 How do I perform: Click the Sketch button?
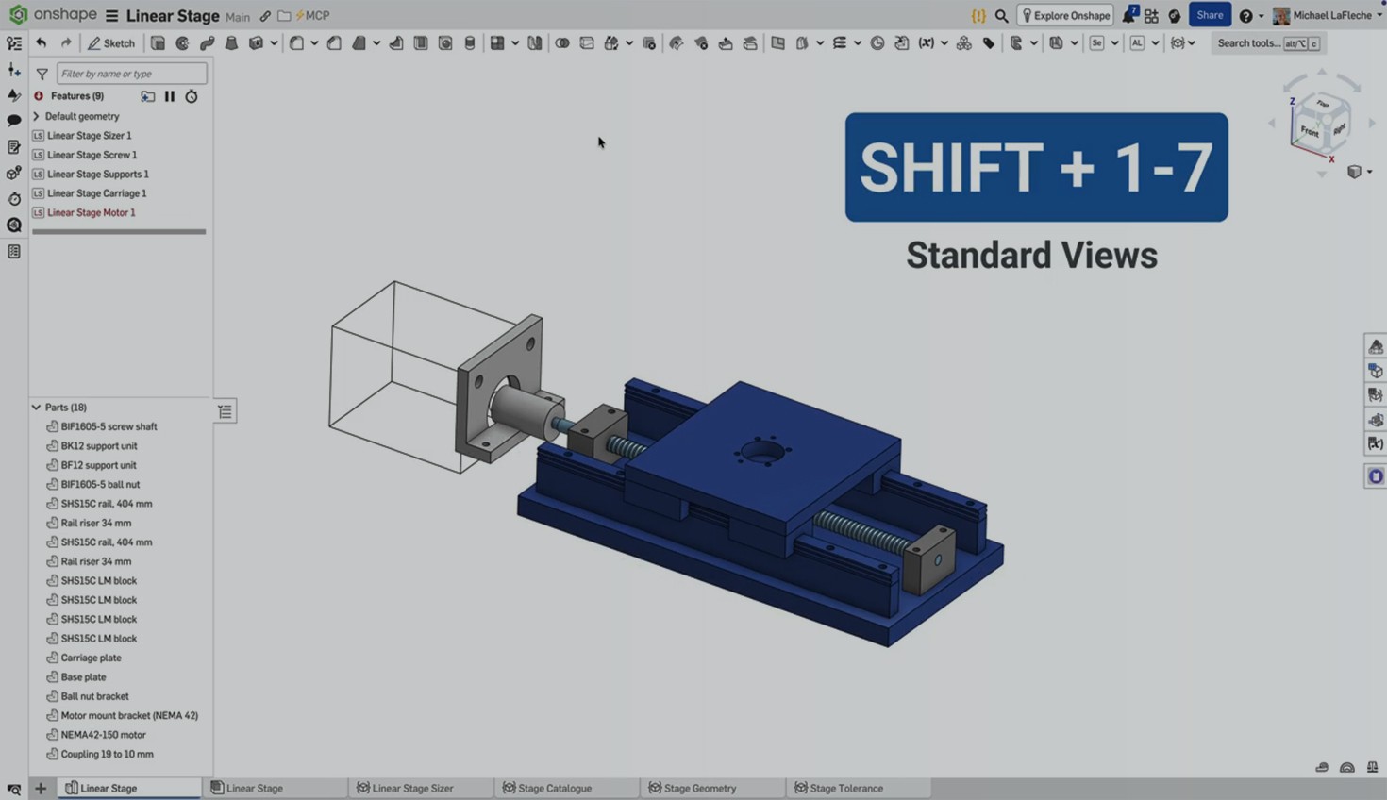click(111, 43)
